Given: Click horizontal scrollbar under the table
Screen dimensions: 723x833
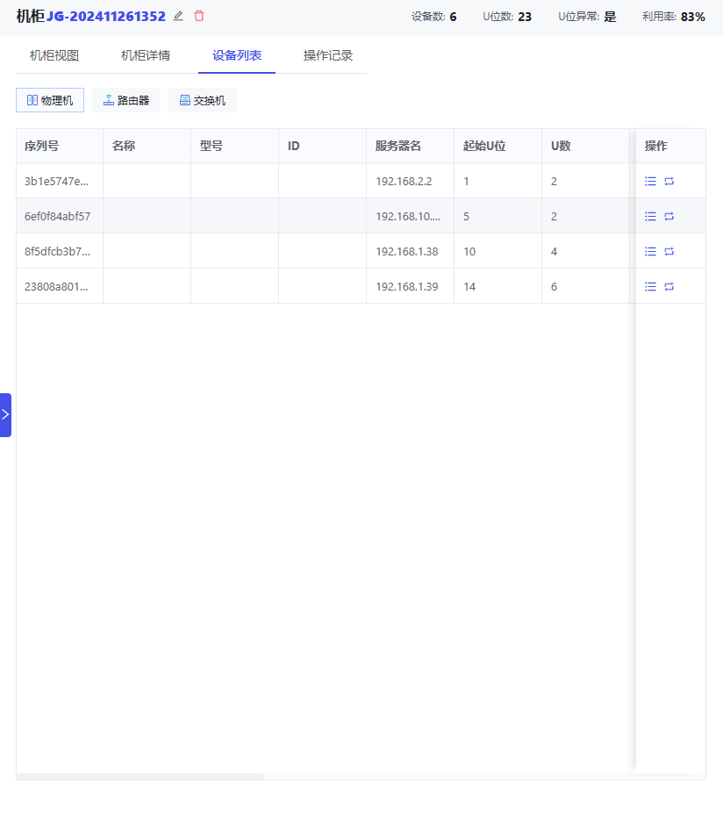Looking at the screenshot, I should pyautogui.click(x=140, y=776).
